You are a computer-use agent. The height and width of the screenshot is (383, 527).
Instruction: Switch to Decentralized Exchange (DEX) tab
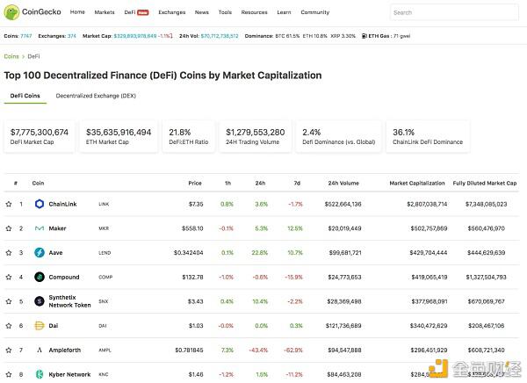click(96, 96)
